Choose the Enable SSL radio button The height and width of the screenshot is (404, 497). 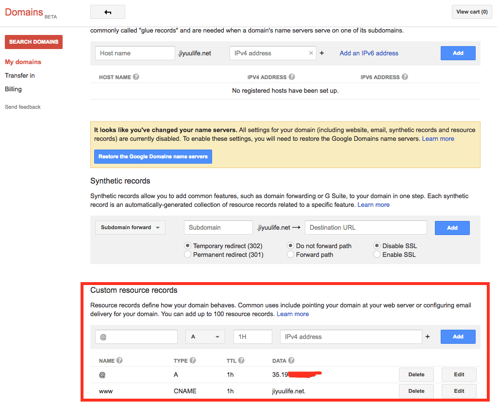click(377, 254)
